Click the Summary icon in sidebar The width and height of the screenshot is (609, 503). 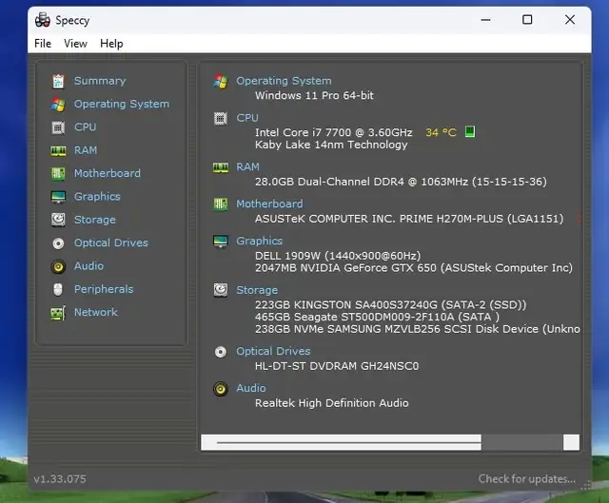pos(58,81)
